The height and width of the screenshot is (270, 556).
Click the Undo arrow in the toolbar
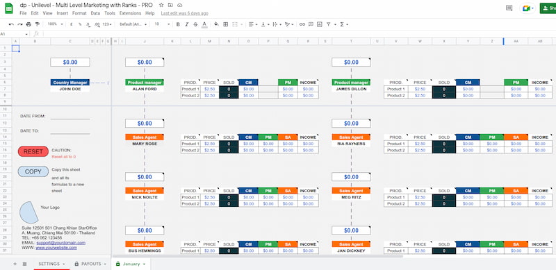click(x=11, y=24)
